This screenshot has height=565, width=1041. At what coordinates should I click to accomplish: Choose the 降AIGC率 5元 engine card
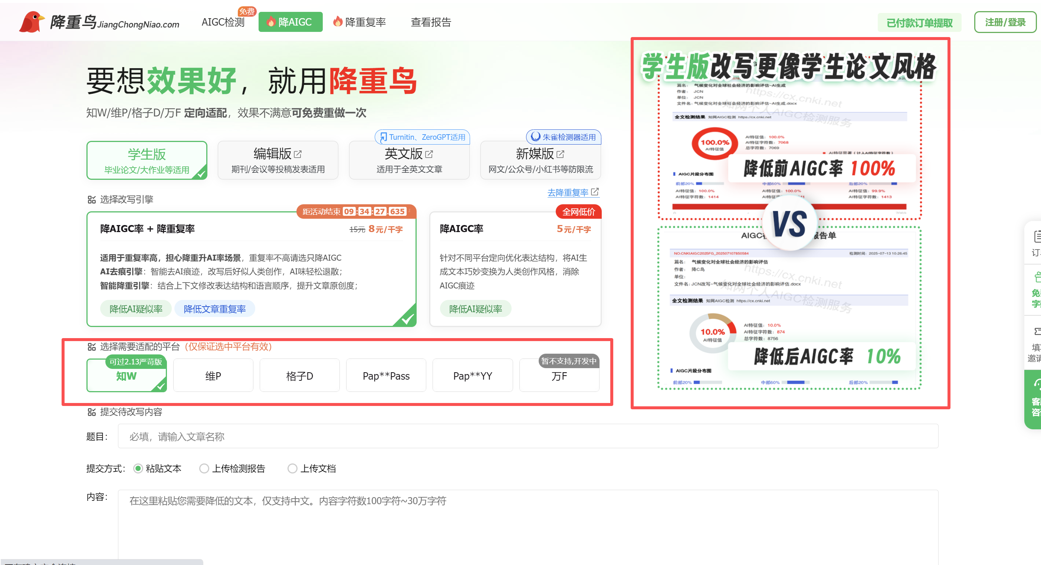[x=515, y=268]
